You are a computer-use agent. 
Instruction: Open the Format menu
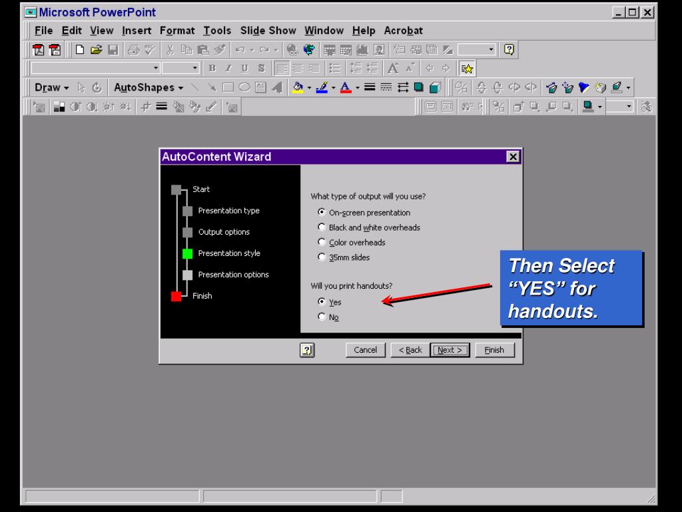pos(177,31)
